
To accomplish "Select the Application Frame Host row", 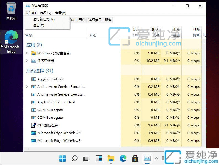I will point(113,102).
